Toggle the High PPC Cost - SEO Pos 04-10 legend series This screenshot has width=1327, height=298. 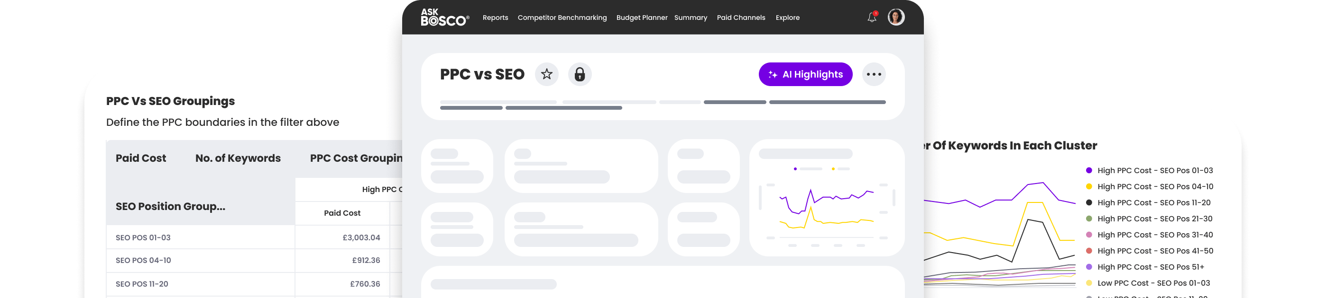(1154, 186)
